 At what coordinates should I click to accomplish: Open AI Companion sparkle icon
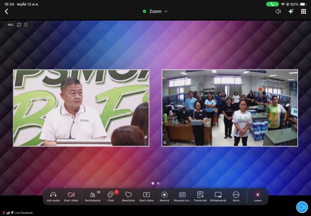[291, 12]
